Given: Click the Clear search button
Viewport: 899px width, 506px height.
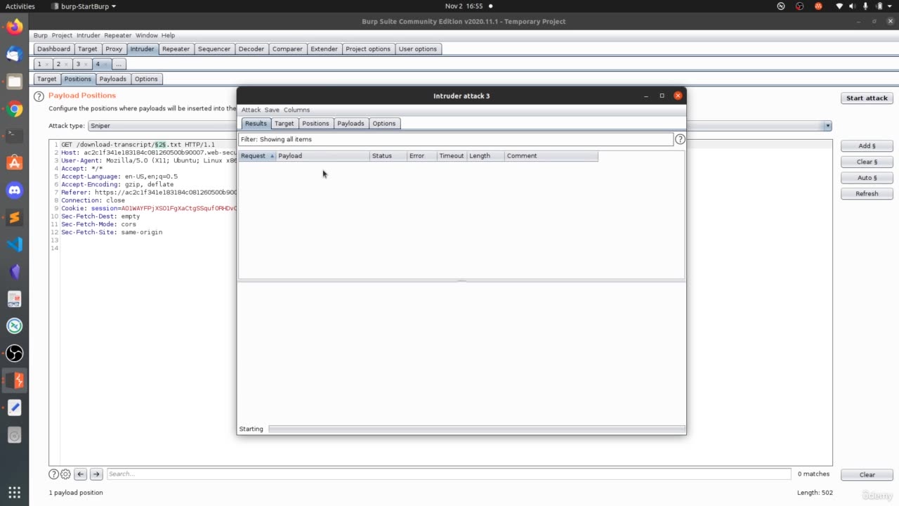Looking at the screenshot, I should [x=867, y=474].
